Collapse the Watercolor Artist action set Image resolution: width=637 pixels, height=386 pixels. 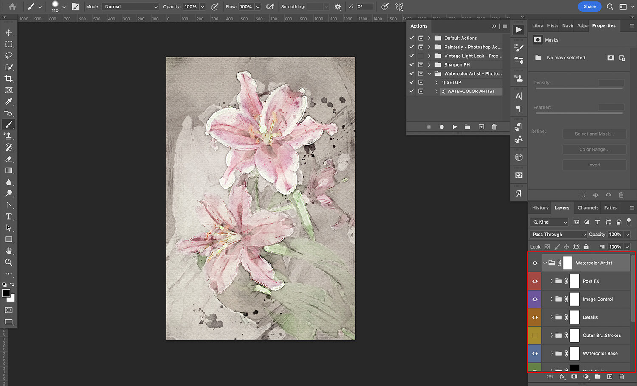(429, 73)
